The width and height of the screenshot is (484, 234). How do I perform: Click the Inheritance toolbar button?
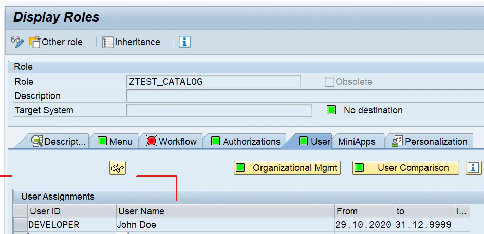131,42
